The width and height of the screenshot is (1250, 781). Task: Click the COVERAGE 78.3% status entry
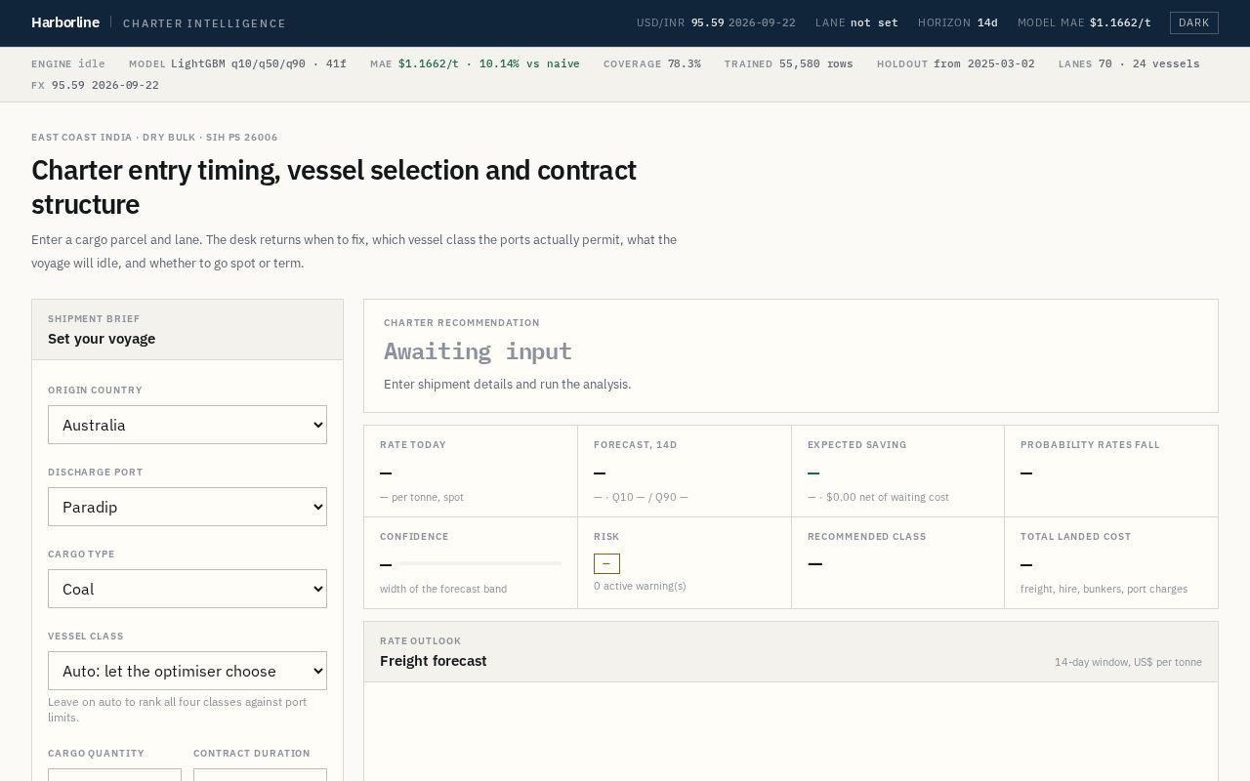click(x=652, y=63)
